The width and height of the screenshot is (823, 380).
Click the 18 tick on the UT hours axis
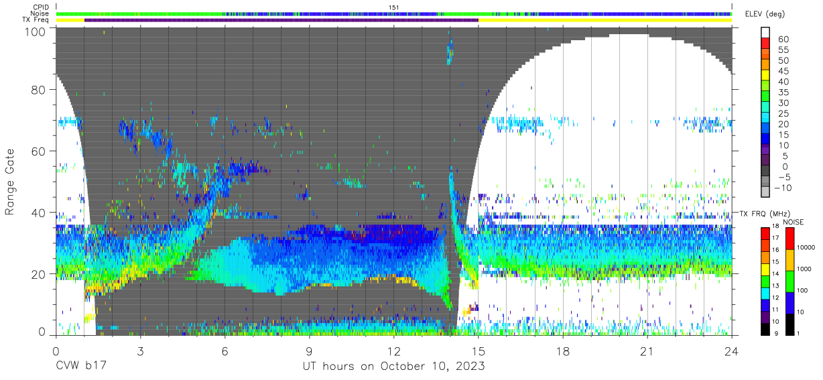tap(563, 351)
